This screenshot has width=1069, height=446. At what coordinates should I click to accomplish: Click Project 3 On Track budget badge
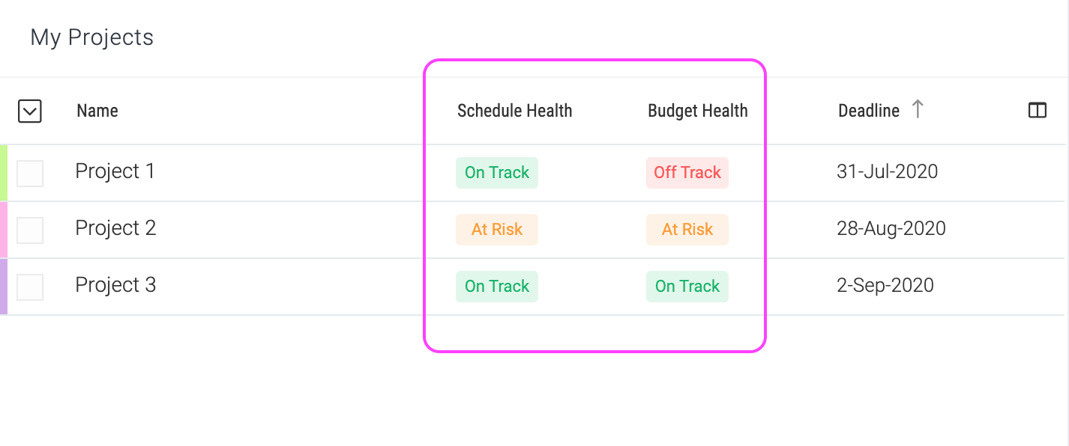tap(687, 287)
